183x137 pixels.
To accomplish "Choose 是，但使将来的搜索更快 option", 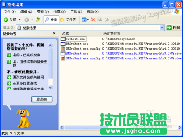I will point(30,64).
